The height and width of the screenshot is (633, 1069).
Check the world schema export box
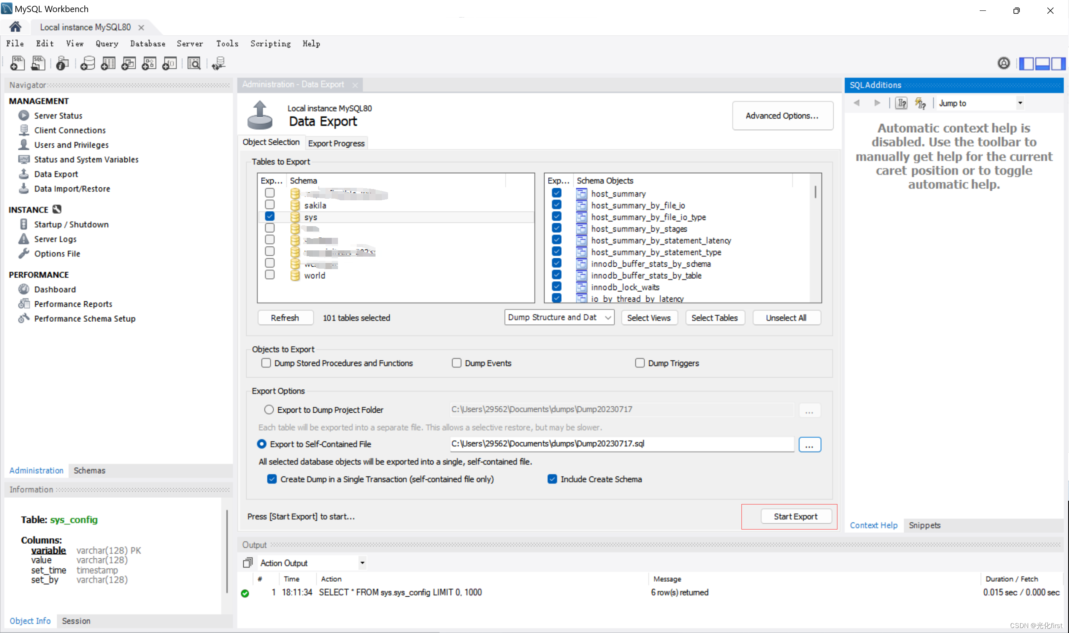[x=270, y=274]
